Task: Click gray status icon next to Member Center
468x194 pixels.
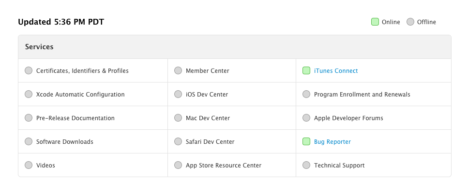Action: (178, 71)
